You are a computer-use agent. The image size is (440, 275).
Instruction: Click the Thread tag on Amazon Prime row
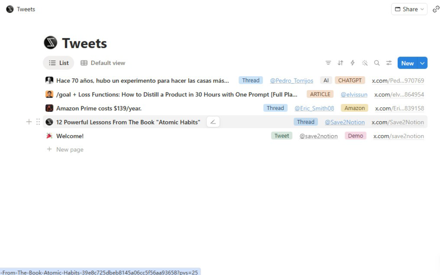[x=275, y=108]
